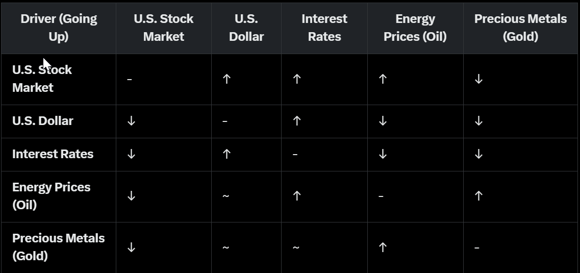Select the U.S. Dollar row label
580x273 pixels.
click(x=42, y=121)
